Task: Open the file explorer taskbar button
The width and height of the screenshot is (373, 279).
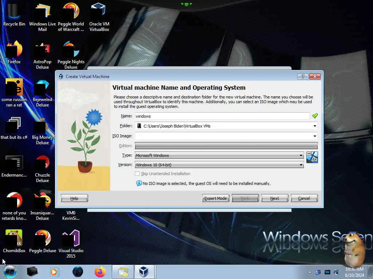Action: pos(122,272)
